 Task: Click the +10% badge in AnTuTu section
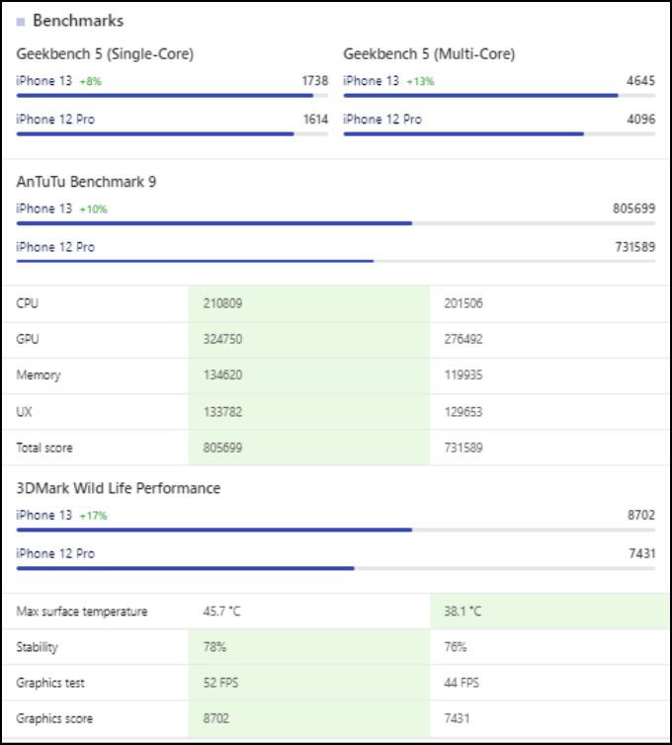click(x=93, y=209)
